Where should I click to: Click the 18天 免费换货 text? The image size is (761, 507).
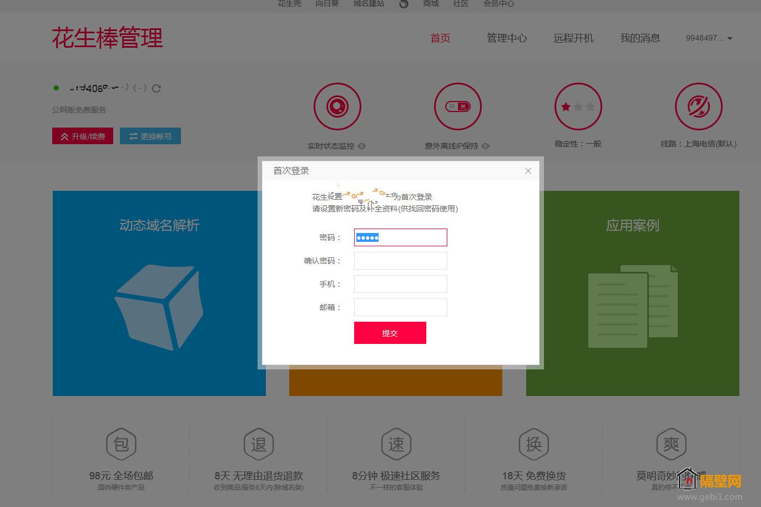tap(534, 476)
